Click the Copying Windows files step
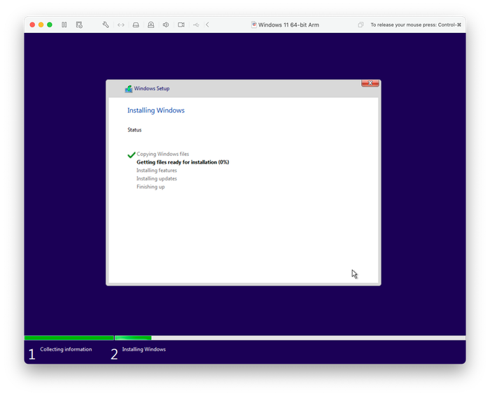The image size is (490, 396). 163,154
